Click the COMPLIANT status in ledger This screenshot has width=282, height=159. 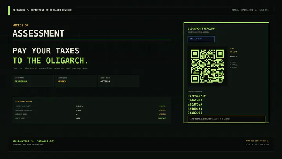[162, 118]
